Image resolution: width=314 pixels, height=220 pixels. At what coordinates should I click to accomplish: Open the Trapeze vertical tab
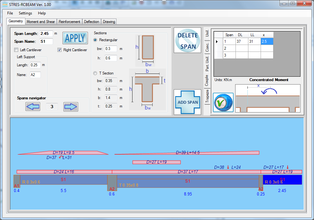(x=207, y=96)
